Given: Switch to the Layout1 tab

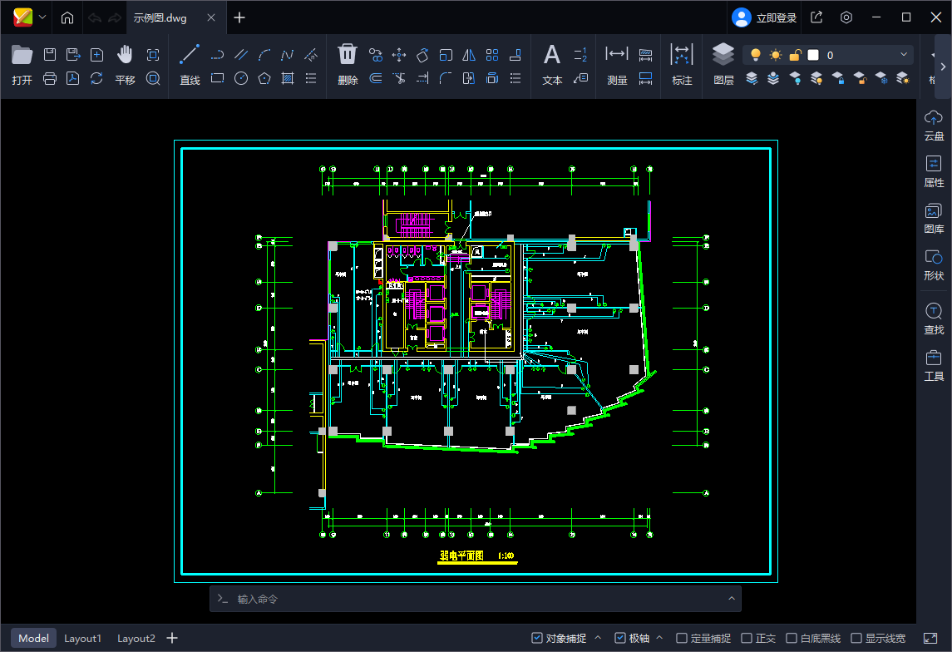Looking at the screenshot, I should pyautogui.click(x=83, y=638).
